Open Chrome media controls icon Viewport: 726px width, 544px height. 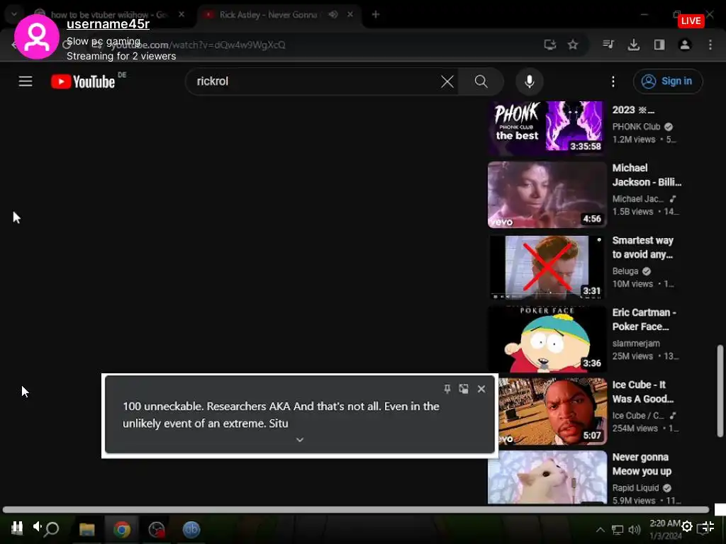click(608, 45)
